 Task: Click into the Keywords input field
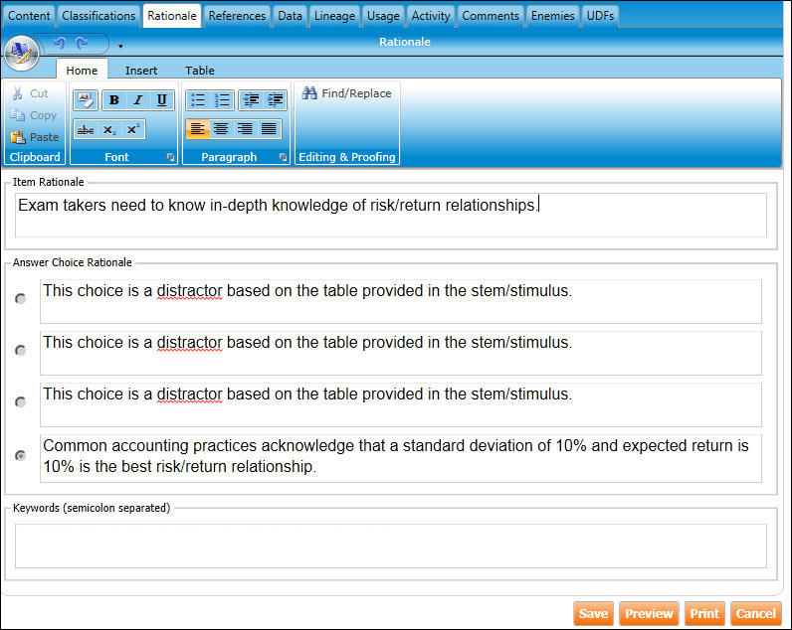(x=390, y=546)
